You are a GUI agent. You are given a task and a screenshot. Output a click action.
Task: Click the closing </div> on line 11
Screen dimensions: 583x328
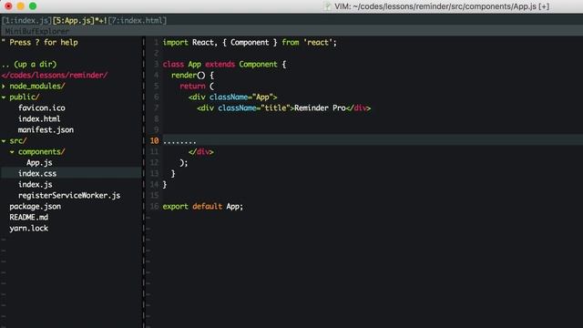click(x=200, y=152)
